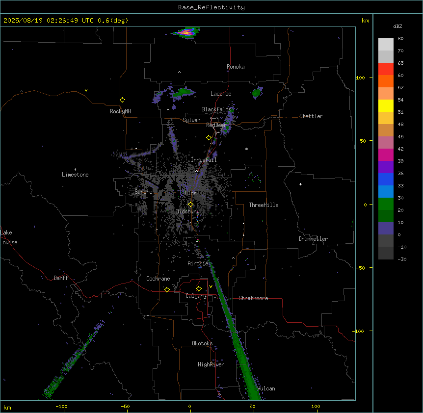
Task: Click the strong echo cell north of Ponoka
Action: pyautogui.click(x=185, y=32)
